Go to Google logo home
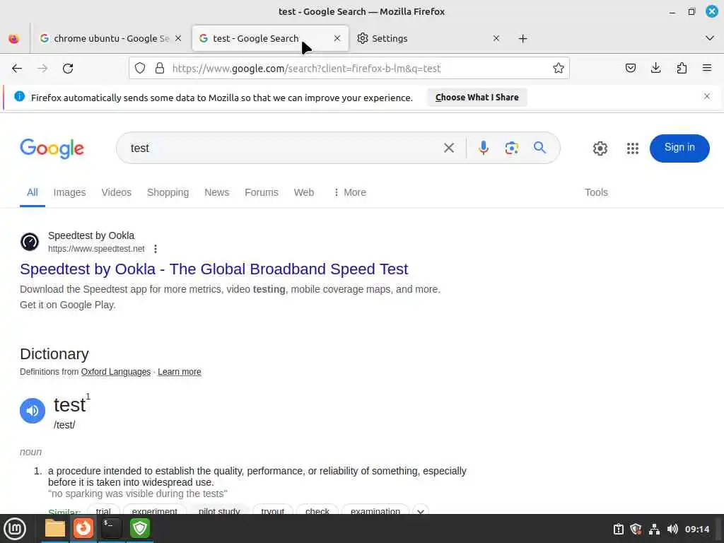Image resolution: width=724 pixels, height=543 pixels. pyautogui.click(x=52, y=148)
